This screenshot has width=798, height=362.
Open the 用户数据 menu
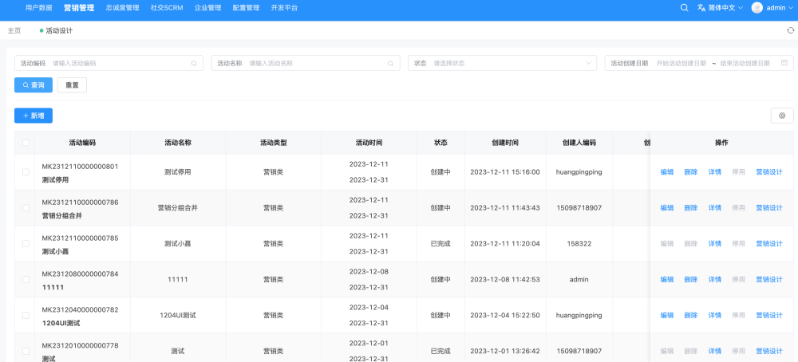click(38, 8)
